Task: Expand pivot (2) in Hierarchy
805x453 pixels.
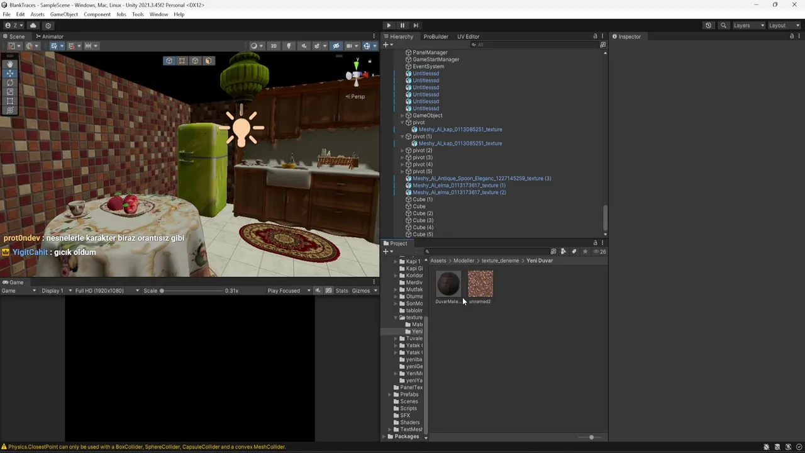Action: [402, 151]
